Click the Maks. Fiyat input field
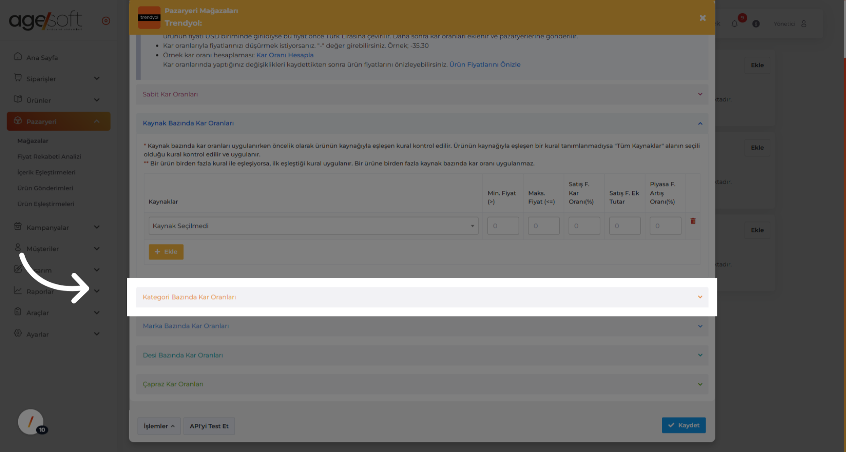 544,226
